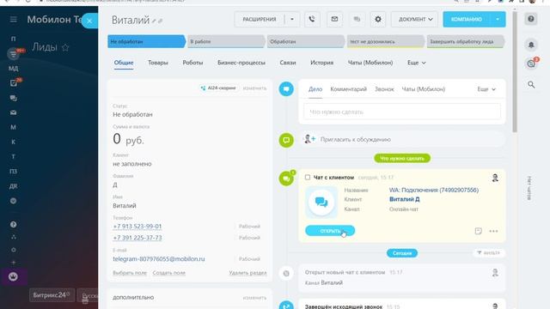Open help icon in right panel
The width and height of the screenshot is (550, 309).
tap(531, 19)
